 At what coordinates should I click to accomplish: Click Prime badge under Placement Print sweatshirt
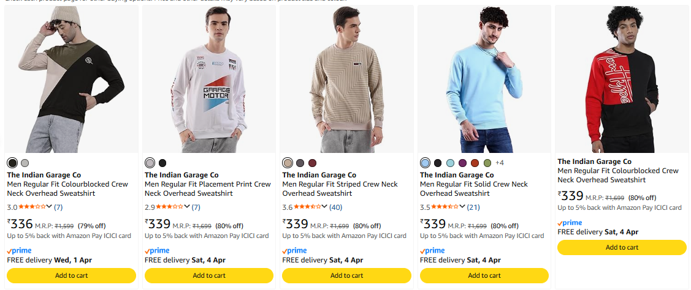pos(157,251)
